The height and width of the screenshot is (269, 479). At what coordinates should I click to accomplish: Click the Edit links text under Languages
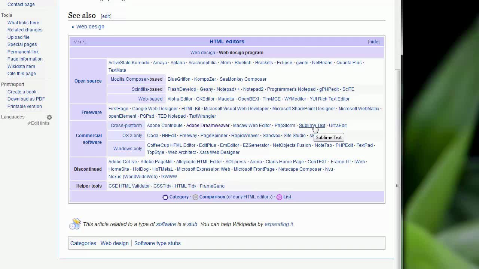(x=40, y=123)
